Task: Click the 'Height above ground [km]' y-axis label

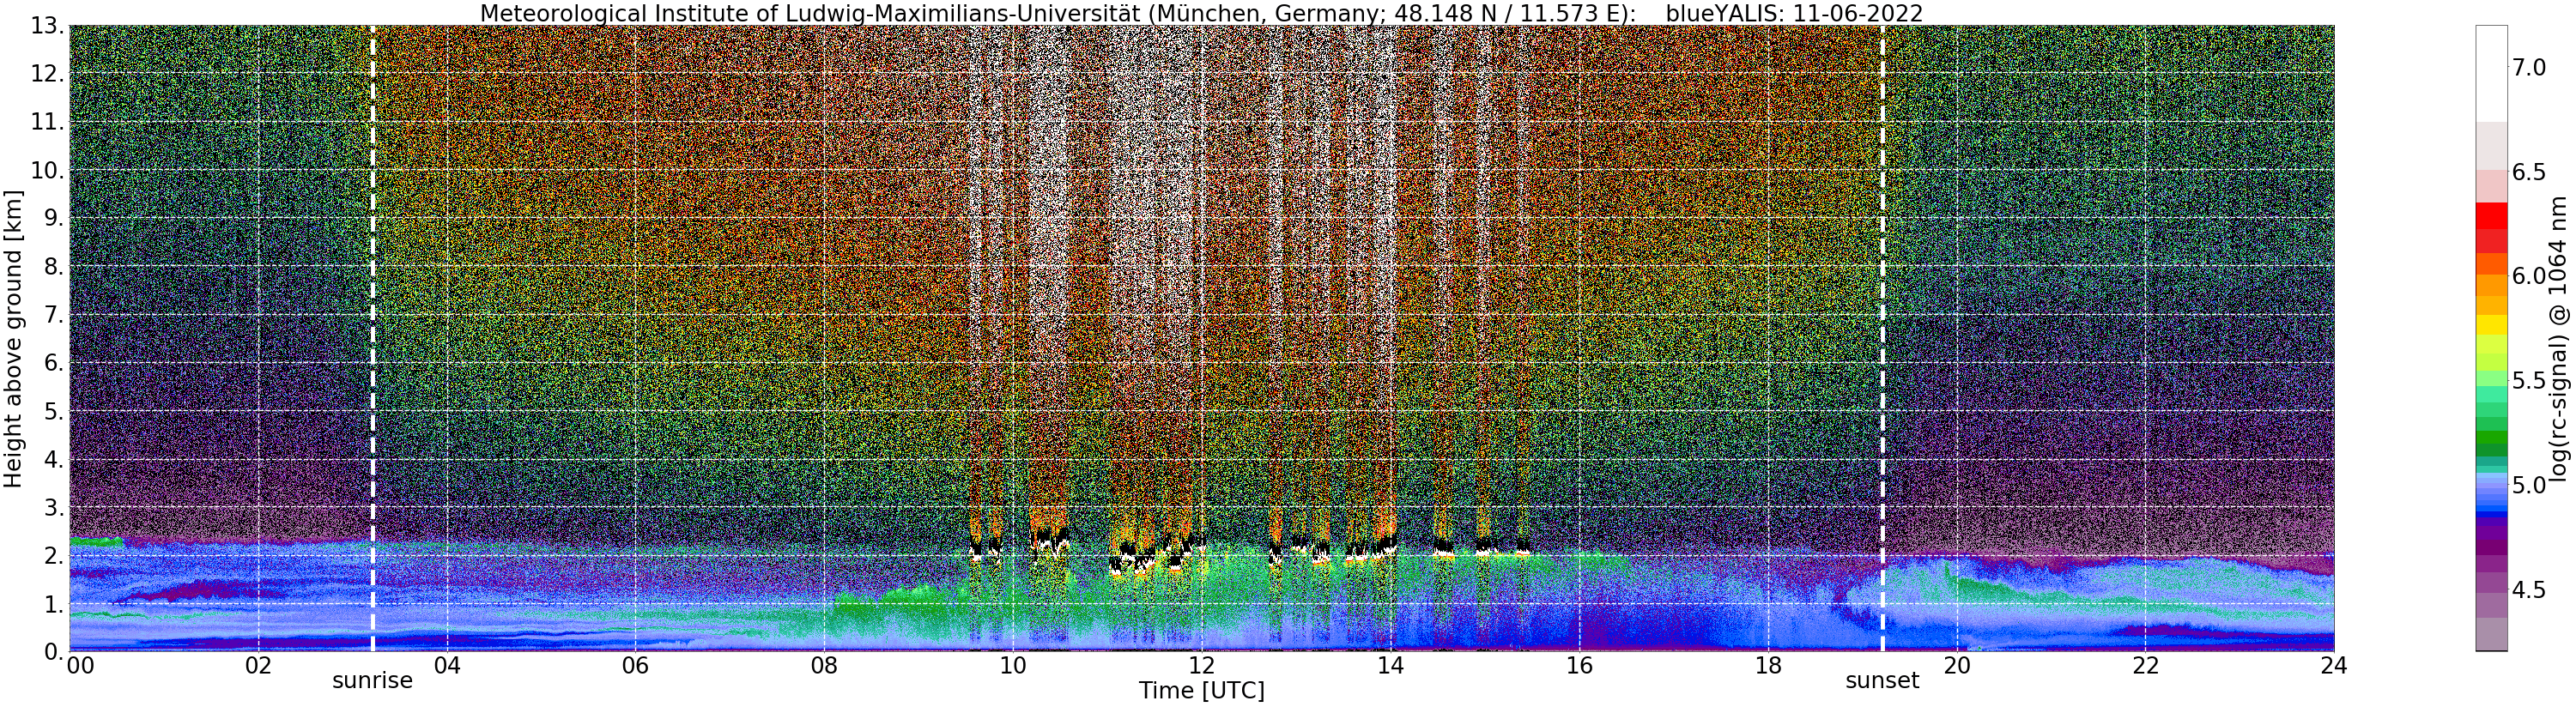Action: tap(13, 338)
